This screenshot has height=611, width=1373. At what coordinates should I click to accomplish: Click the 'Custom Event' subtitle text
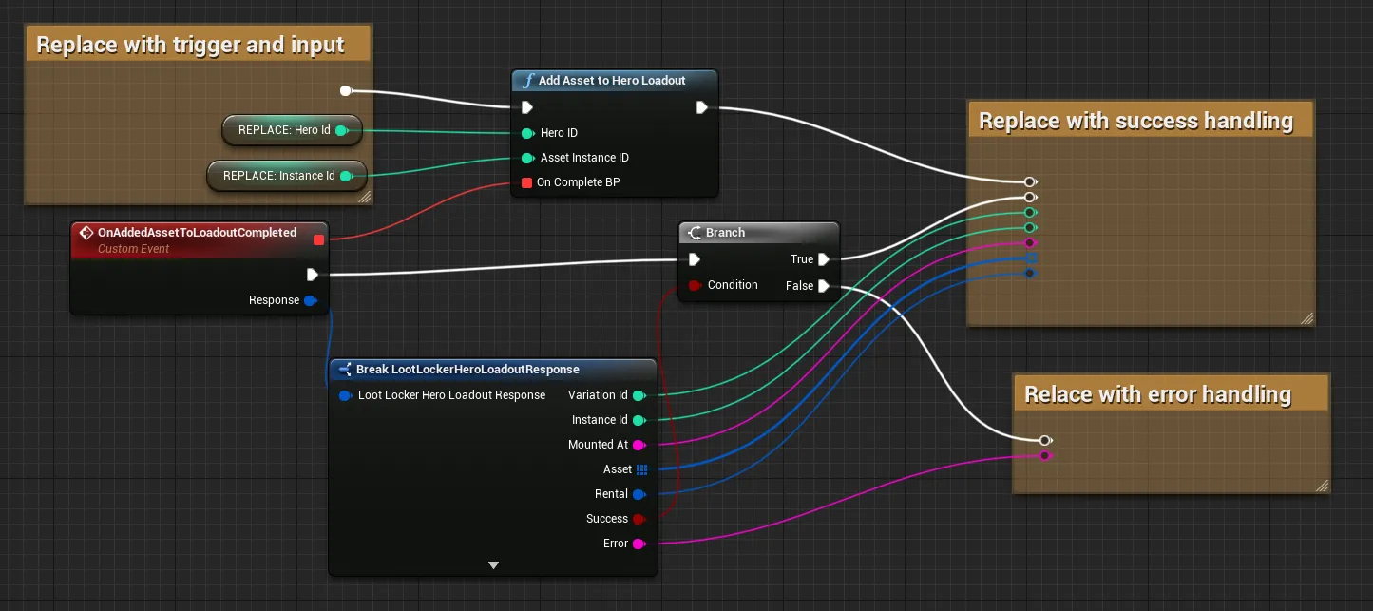134,249
